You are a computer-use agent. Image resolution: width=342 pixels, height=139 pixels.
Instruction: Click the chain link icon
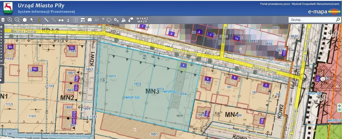coord(53,20)
